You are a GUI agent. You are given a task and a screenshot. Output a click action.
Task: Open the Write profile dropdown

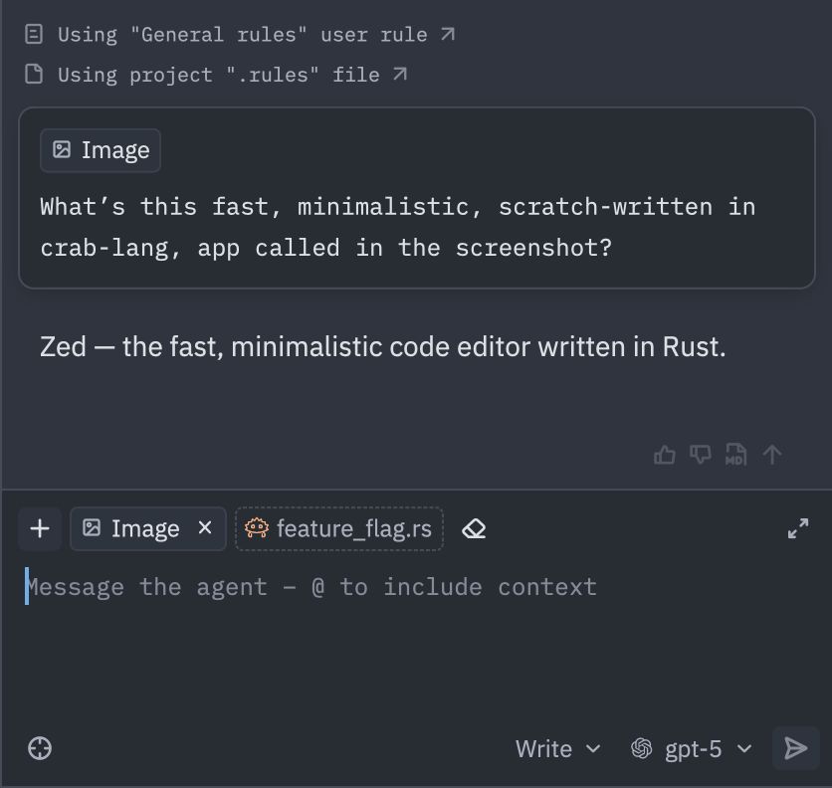(557, 749)
